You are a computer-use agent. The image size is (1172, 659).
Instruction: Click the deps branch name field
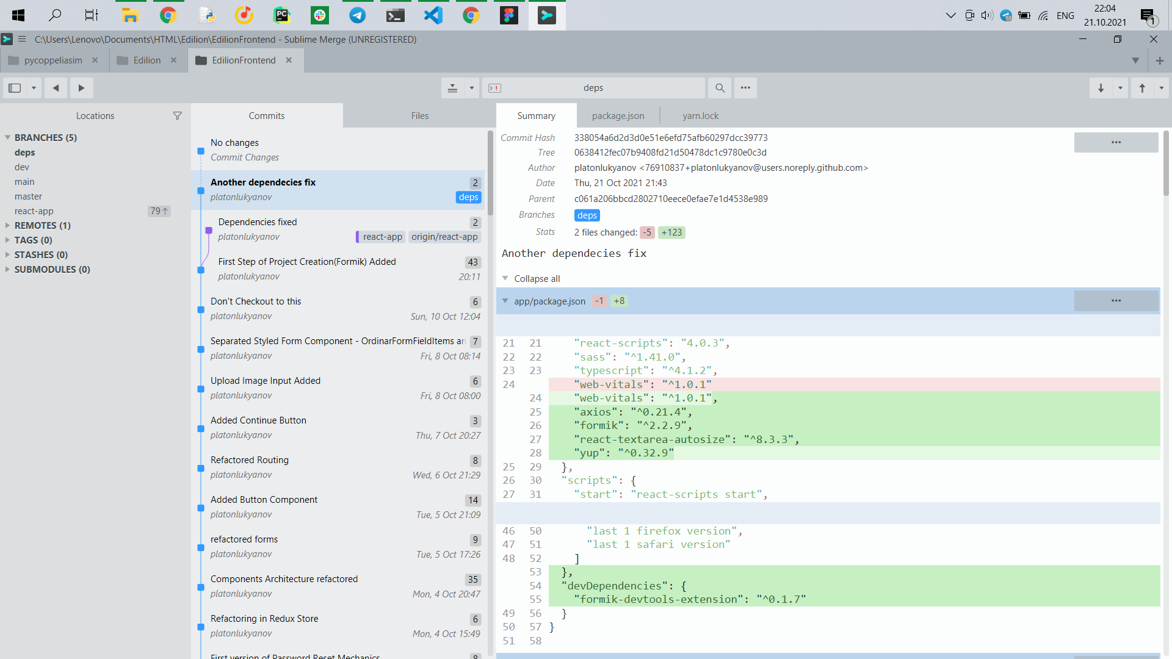tap(593, 88)
